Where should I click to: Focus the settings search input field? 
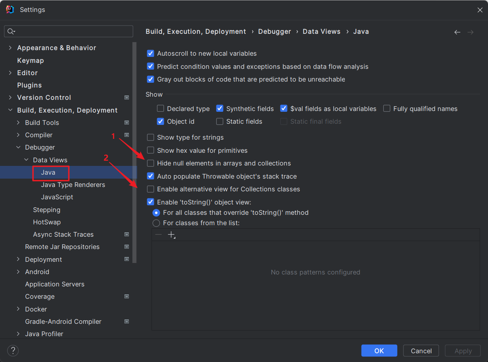74,31
